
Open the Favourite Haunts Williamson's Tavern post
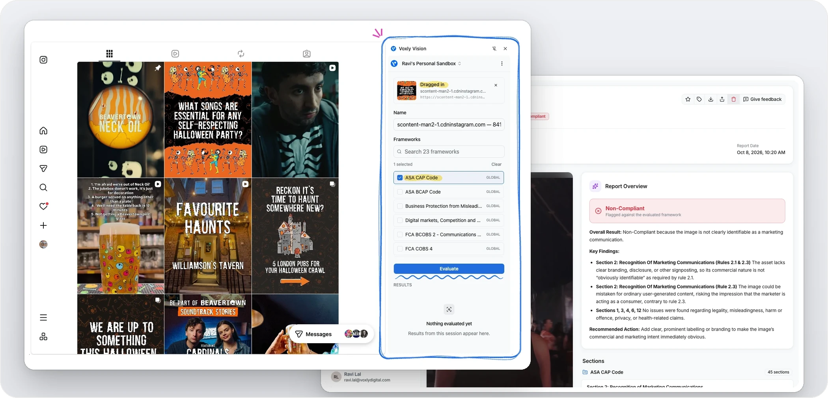[x=208, y=236]
